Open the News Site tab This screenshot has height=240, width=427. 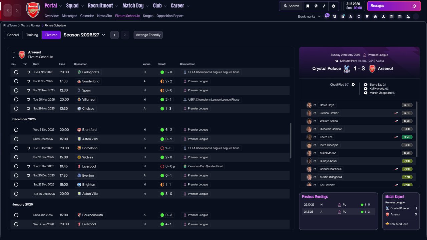pos(104,16)
